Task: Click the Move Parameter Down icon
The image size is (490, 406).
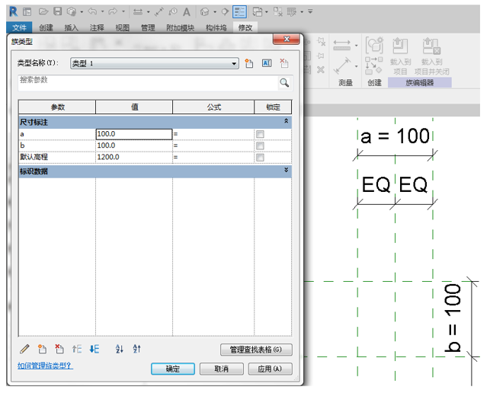Action: click(x=94, y=349)
